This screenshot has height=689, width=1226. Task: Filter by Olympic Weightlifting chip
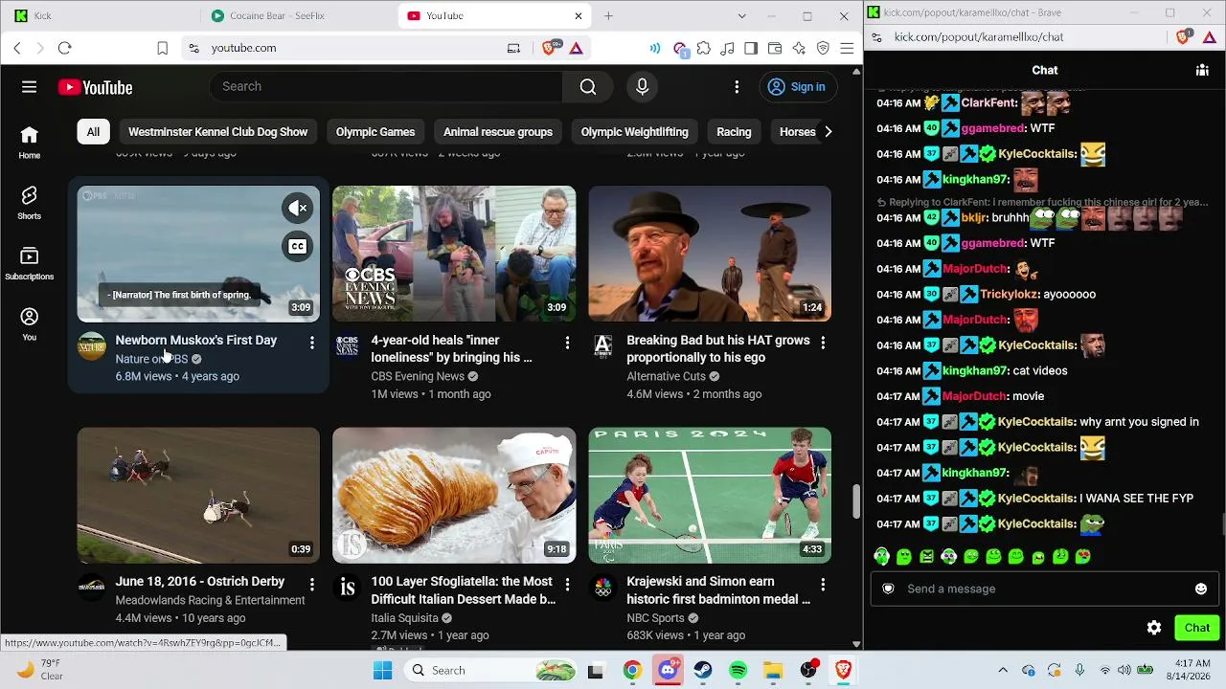(x=635, y=132)
